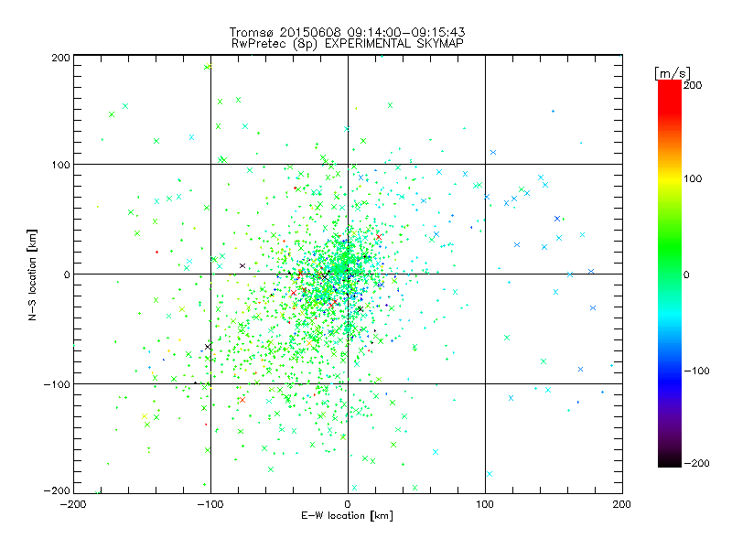
Task: Click the 'N-S location [km]' axis label
Action: pyautogui.click(x=32, y=274)
